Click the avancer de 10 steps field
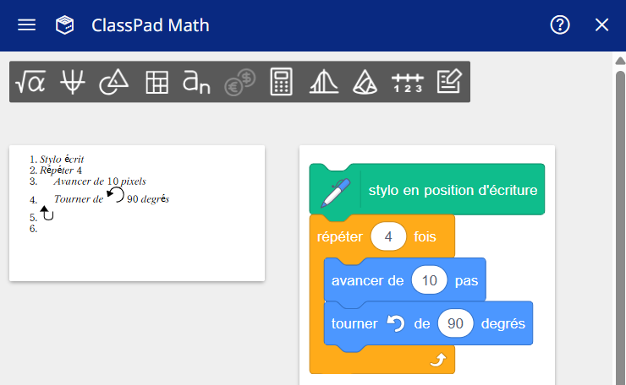 430,280
